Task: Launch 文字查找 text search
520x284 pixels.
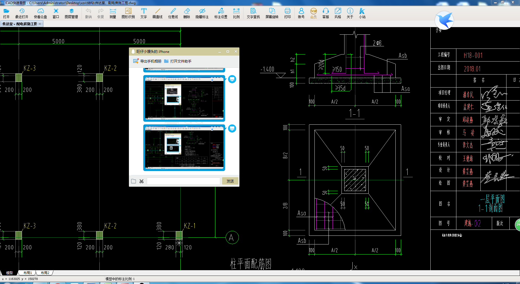Action: click(253, 13)
